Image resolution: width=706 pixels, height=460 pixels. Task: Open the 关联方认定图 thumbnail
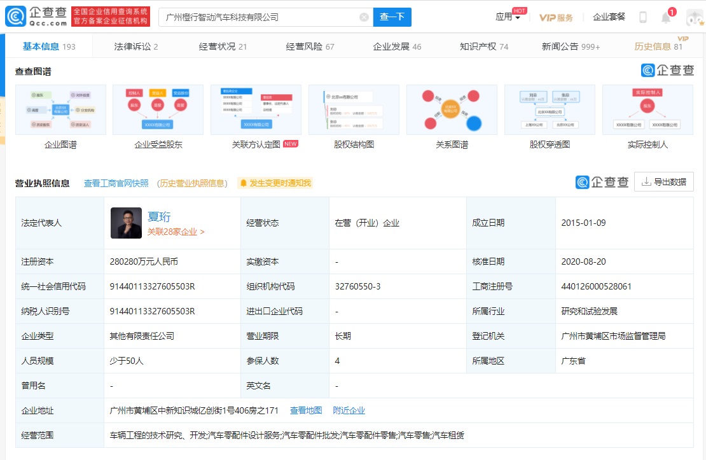[x=256, y=109]
